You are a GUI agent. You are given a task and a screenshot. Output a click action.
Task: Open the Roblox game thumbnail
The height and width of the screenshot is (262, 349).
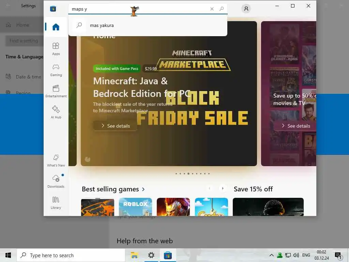tap(135, 207)
